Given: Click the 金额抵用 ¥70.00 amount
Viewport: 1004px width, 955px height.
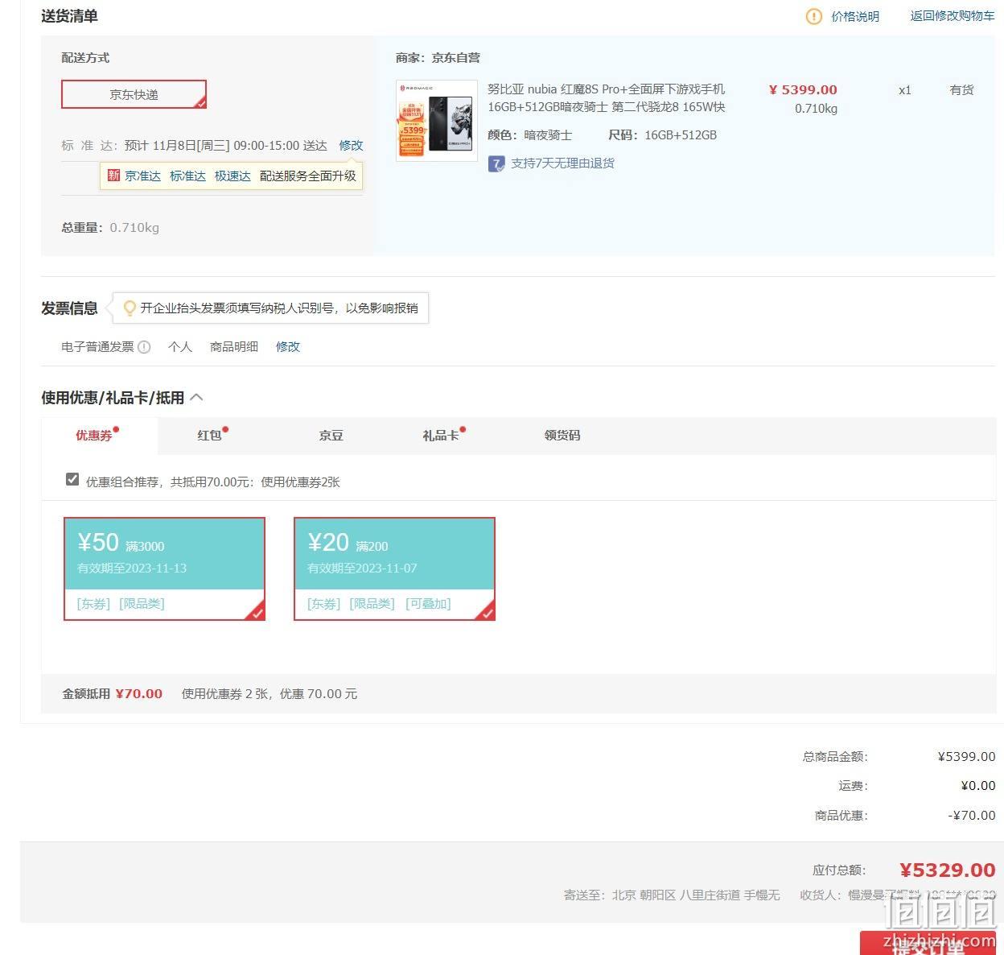Looking at the screenshot, I should (139, 694).
